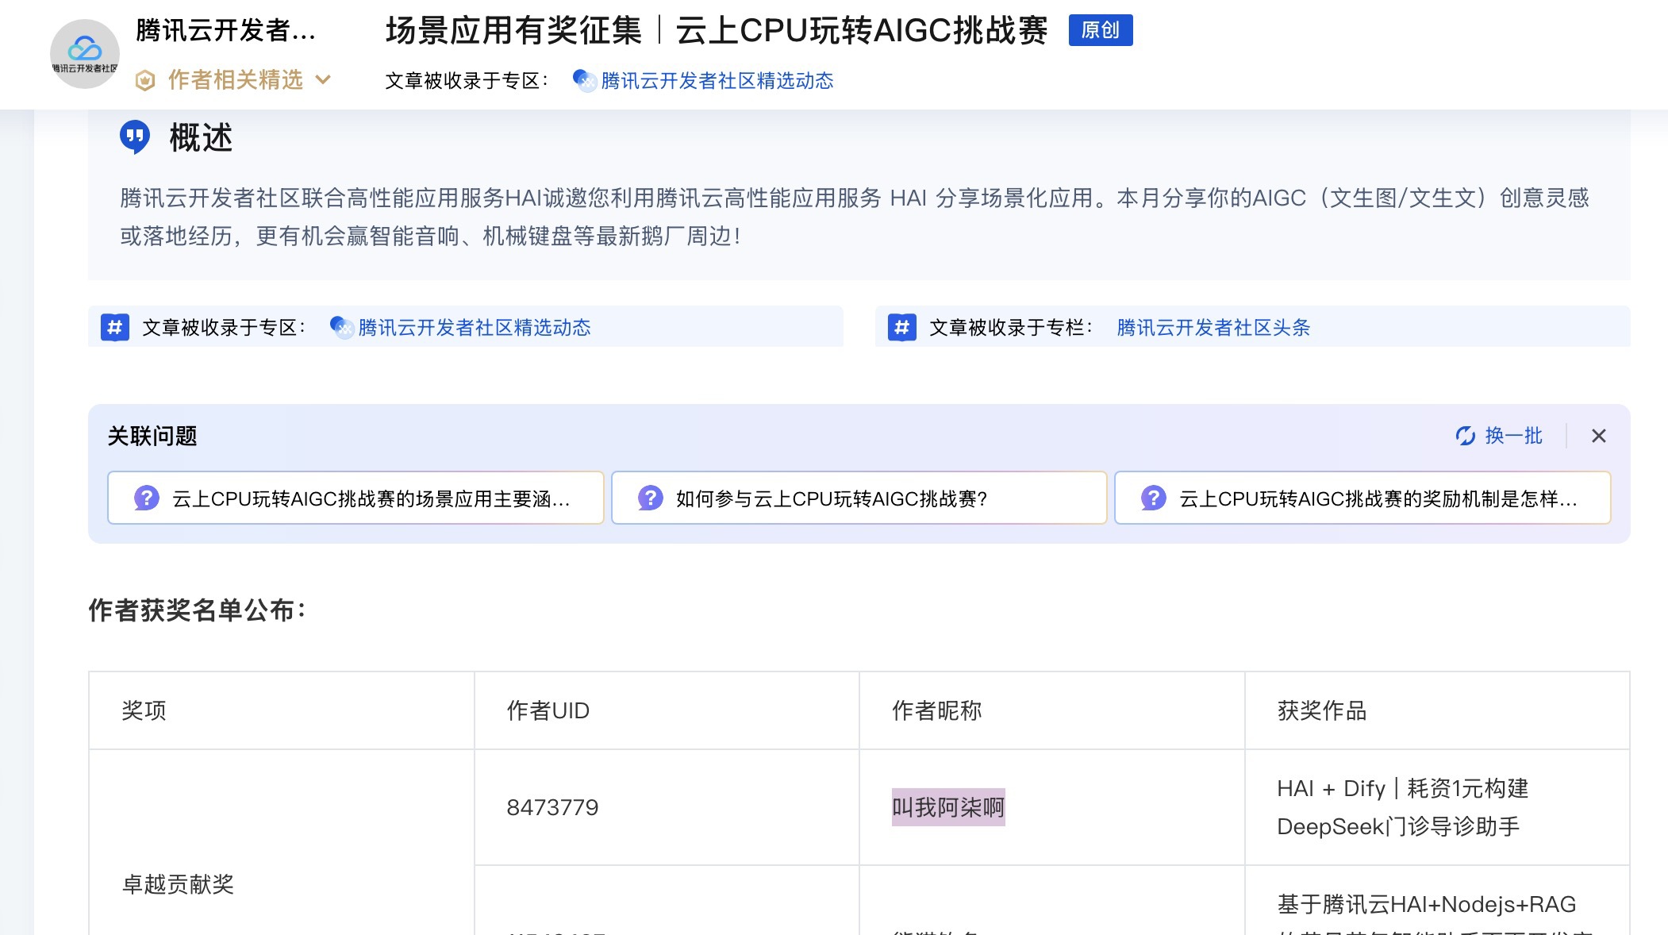1668x935 pixels.
Task: Click the question mark icon in the 奖励机制 question
Action: coord(1153,498)
